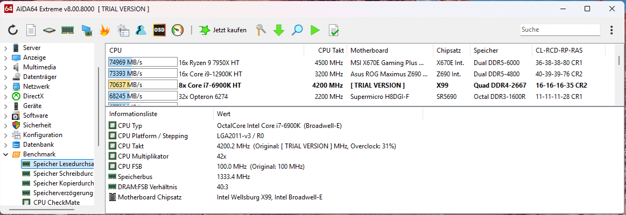Click the Jetzt kaufen button
The width and height of the screenshot is (626, 215).
[x=223, y=30]
